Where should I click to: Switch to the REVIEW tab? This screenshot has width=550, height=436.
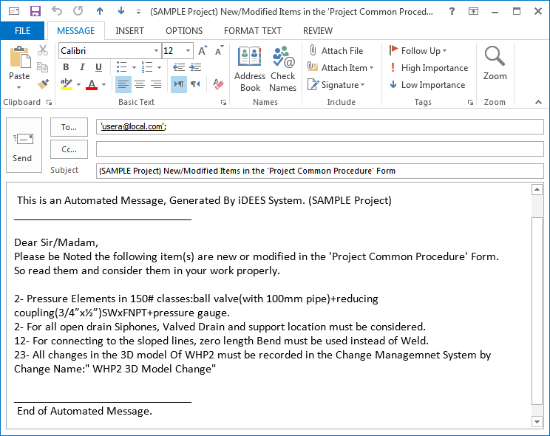[318, 31]
